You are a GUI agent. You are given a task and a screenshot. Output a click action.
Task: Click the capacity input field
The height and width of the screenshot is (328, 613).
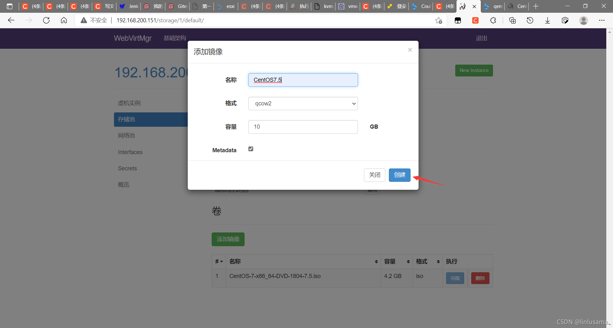click(x=303, y=127)
